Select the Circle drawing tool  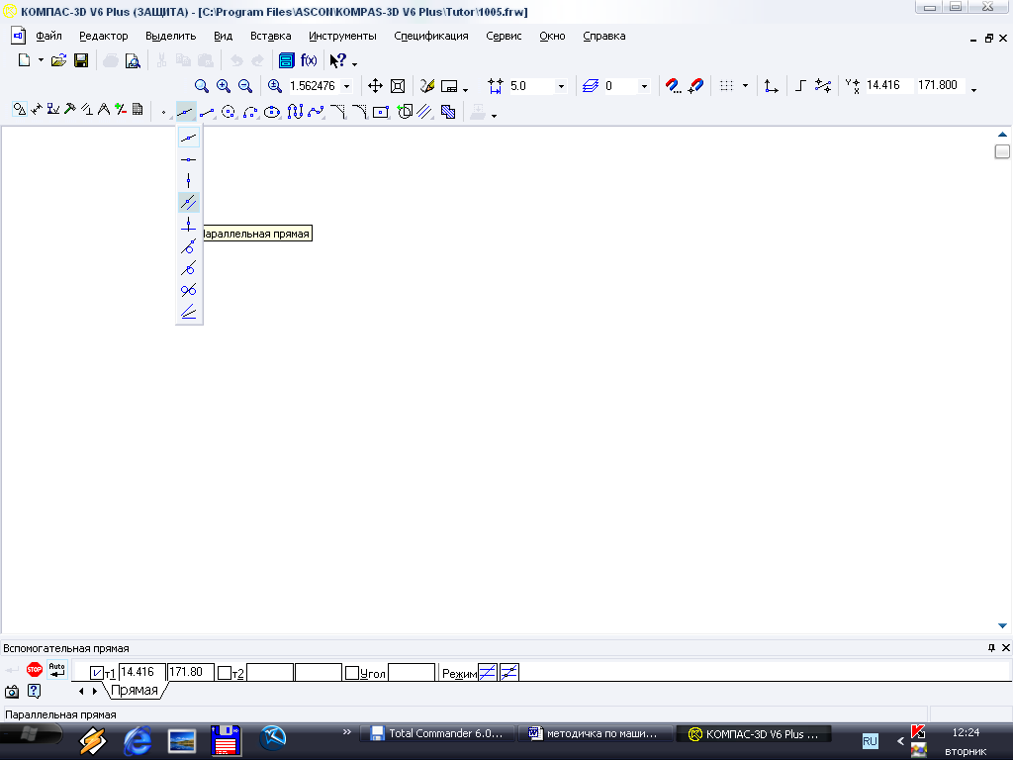[x=229, y=112]
